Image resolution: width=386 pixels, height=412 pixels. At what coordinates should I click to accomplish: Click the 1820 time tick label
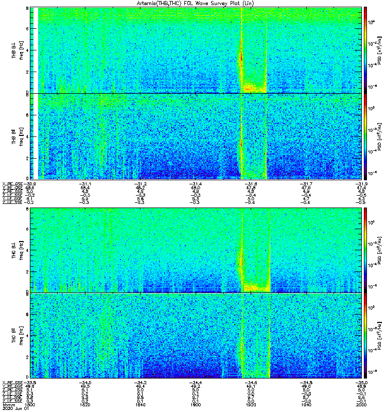(x=85, y=405)
